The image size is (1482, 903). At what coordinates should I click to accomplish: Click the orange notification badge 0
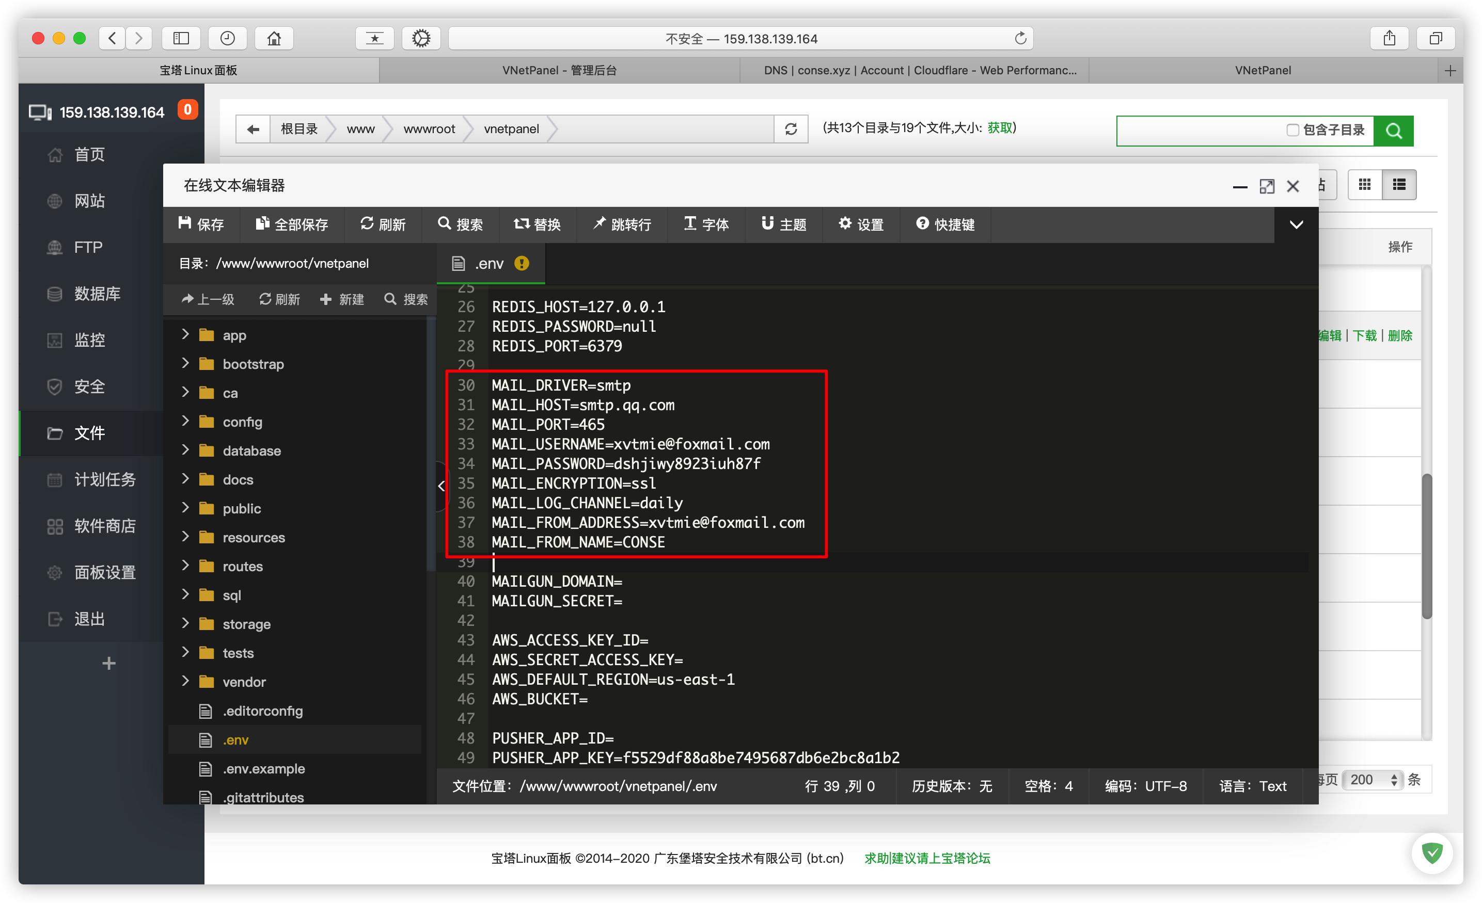pyautogui.click(x=187, y=110)
